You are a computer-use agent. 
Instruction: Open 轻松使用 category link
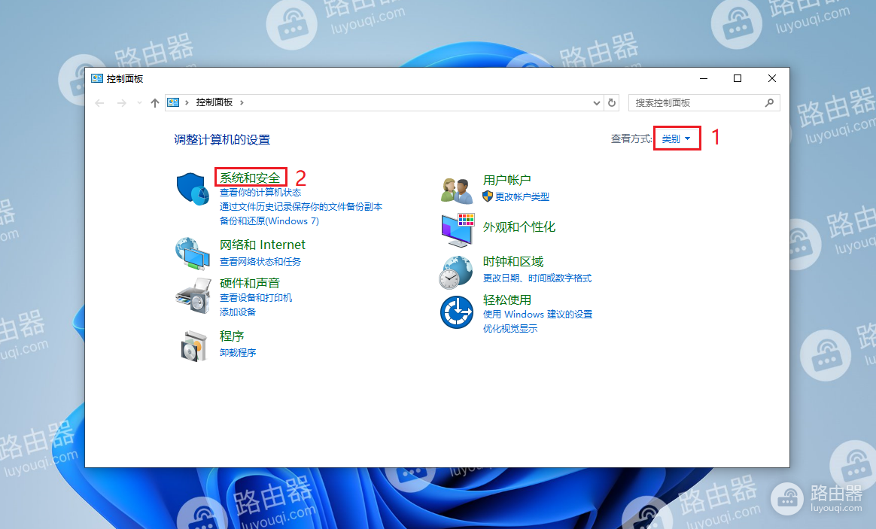point(506,300)
